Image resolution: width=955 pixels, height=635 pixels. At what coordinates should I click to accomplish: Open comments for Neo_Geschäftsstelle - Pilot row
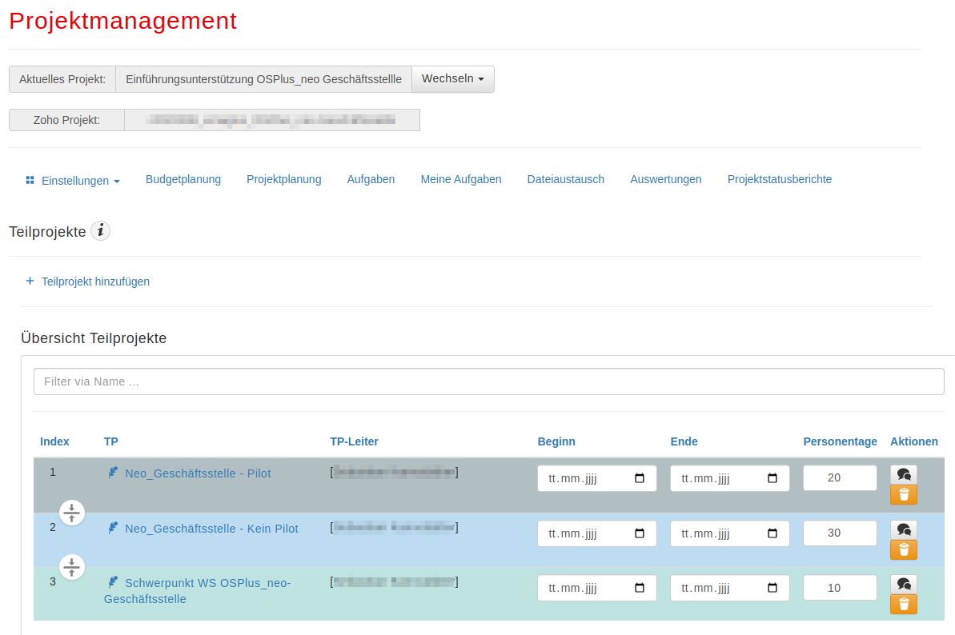point(904,474)
